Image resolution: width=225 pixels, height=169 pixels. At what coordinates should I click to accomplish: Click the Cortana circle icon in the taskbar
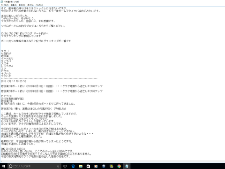click(11, 166)
